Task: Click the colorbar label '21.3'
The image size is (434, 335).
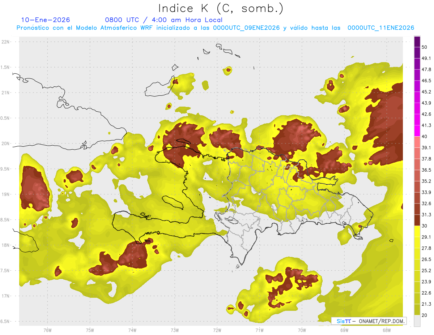Action: pos(426,304)
